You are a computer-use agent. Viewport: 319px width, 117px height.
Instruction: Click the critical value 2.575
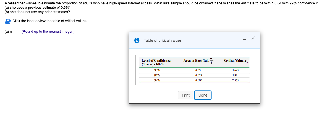click(235, 80)
